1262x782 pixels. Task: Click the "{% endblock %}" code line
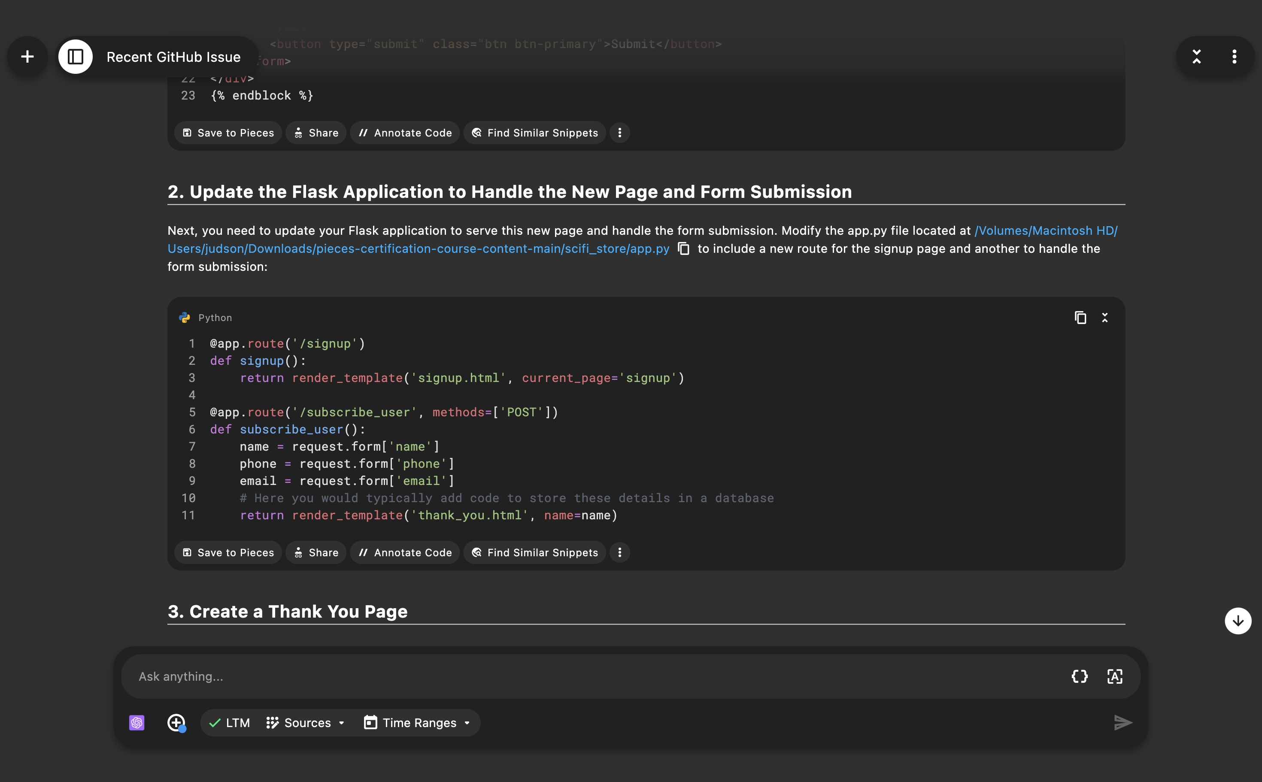click(x=262, y=96)
